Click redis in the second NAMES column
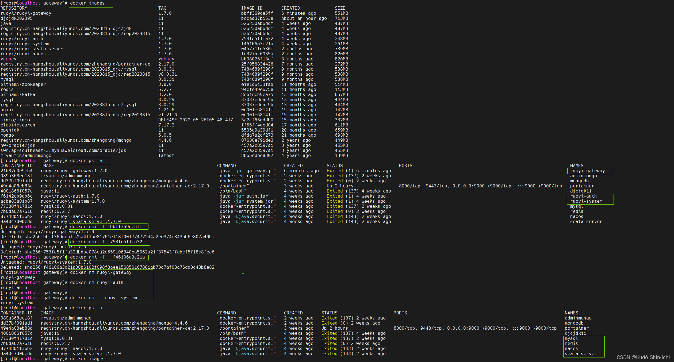 572,344
